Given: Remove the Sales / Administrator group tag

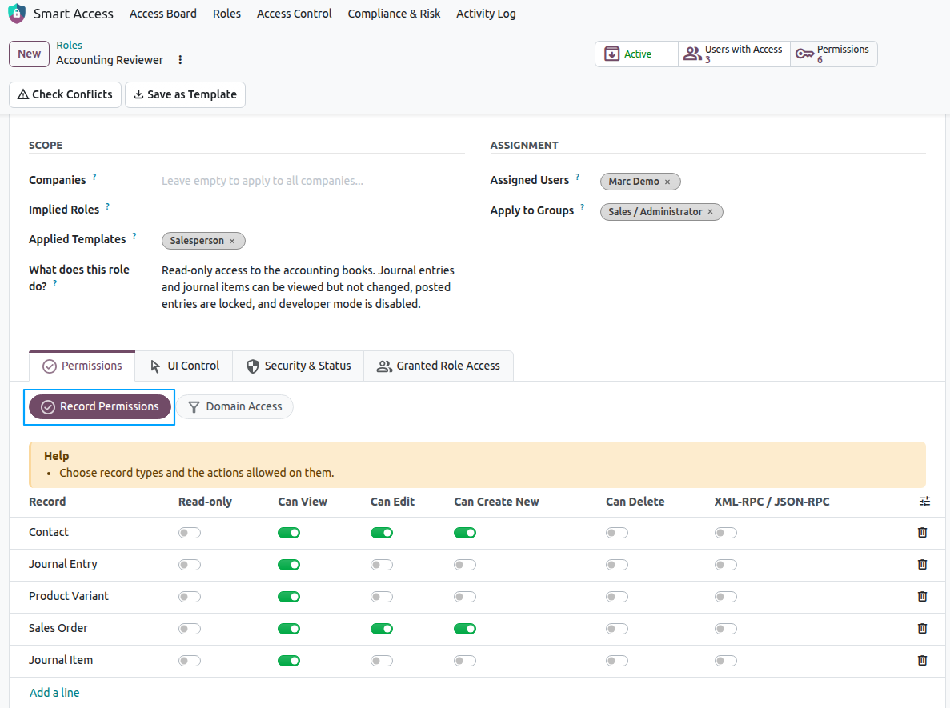Looking at the screenshot, I should 711,212.
